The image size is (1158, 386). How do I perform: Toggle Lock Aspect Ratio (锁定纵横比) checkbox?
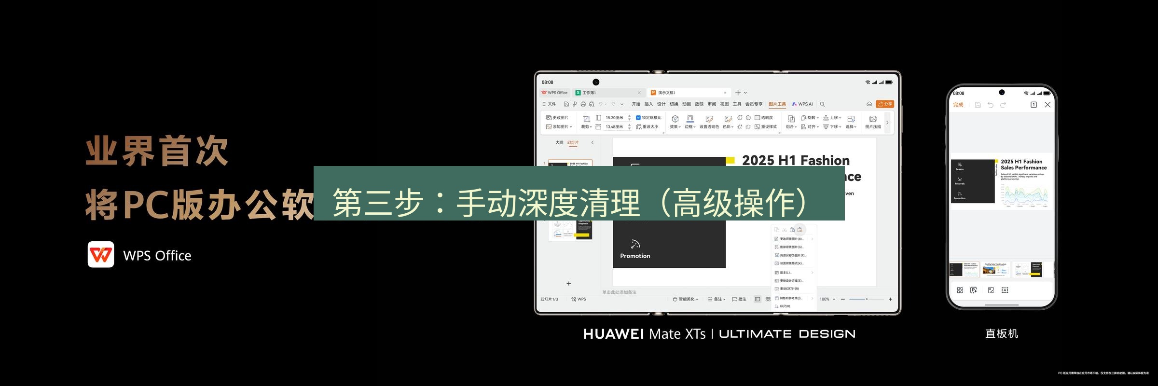638,118
